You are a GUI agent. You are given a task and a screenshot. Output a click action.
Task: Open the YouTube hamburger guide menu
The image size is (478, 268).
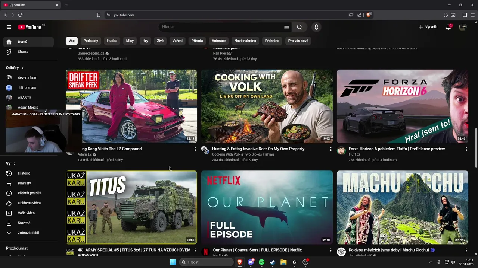click(x=9, y=27)
